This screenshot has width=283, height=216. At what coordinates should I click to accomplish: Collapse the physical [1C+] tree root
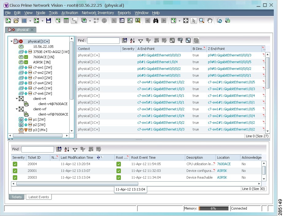[12, 41]
